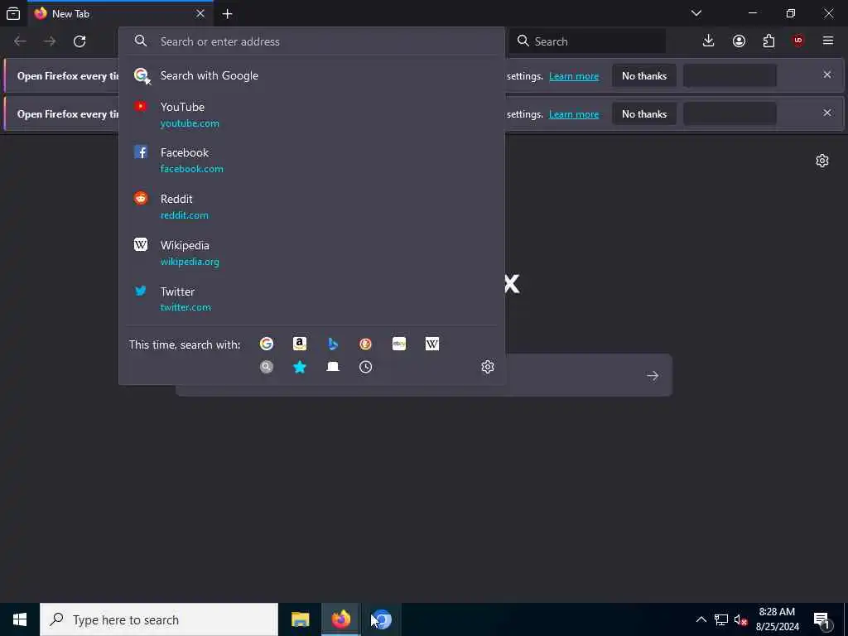Search this time with DuckDuckGo icon
848x636 pixels.
[365, 344]
